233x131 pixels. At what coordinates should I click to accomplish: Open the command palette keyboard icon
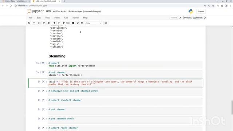point(106,23)
